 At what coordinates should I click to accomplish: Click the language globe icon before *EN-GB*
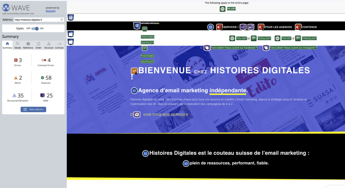232,38
